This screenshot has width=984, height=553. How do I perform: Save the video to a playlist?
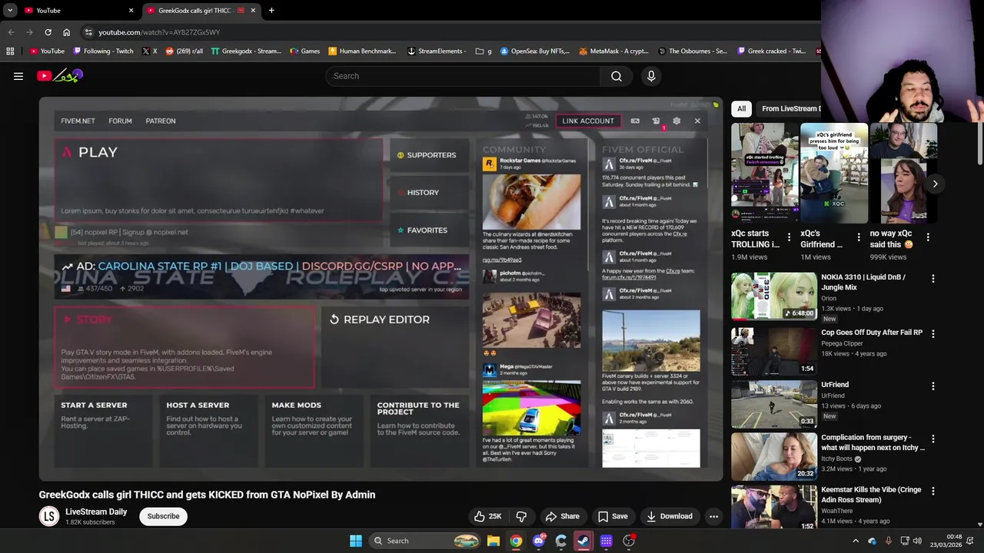pyautogui.click(x=613, y=516)
